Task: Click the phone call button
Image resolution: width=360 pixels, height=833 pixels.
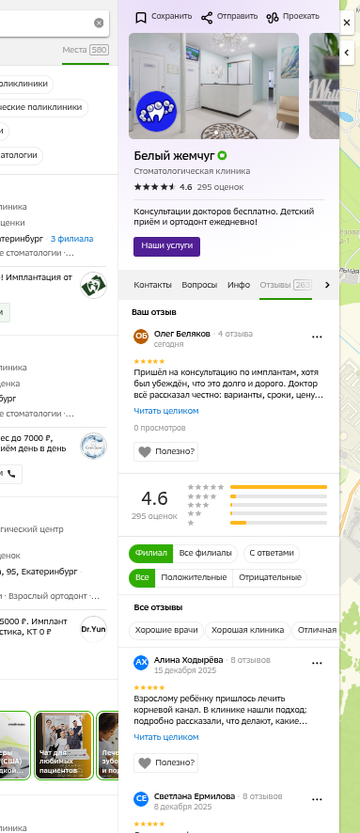Action: [x=11, y=473]
